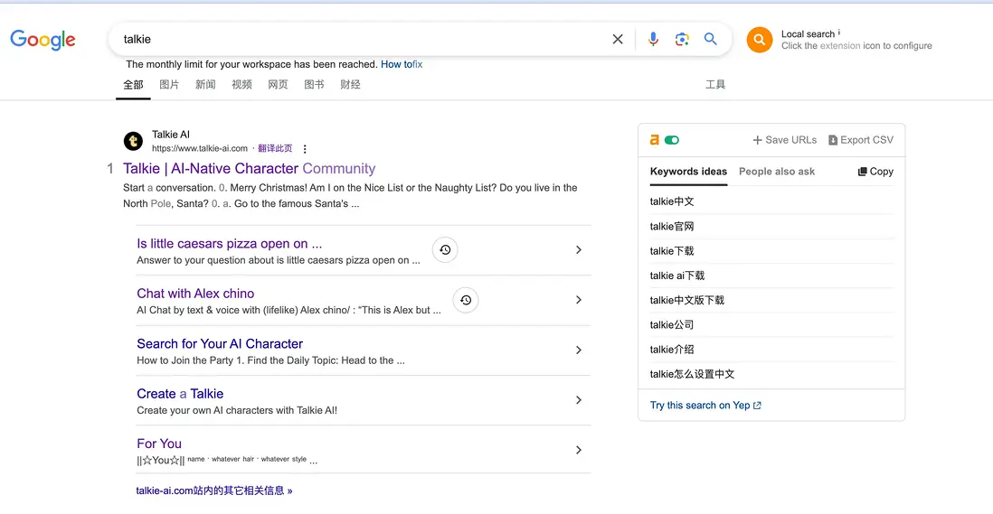Click history icon next to Alex chino result
The width and height of the screenshot is (993, 514).
point(465,300)
